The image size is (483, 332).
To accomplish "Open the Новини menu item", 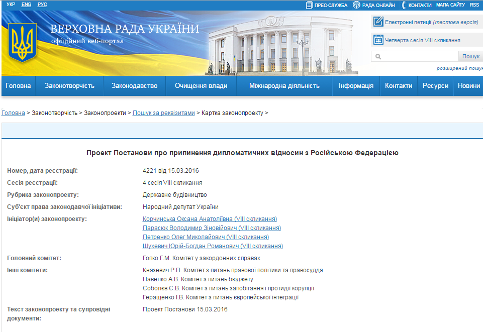I will (x=468, y=86).
